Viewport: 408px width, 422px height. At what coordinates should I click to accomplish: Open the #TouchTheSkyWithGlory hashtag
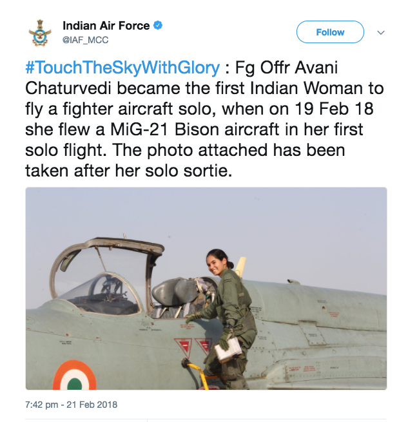tap(122, 68)
